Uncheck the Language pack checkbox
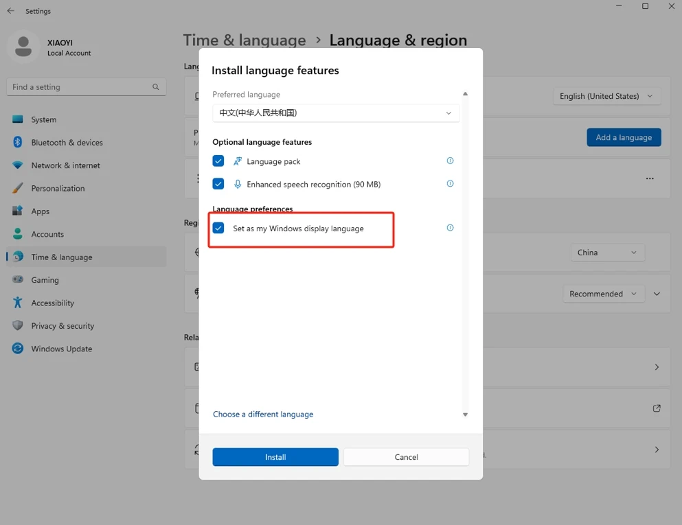Image resolution: width=682 pixels, height=525 pixels. pos(218,161)
